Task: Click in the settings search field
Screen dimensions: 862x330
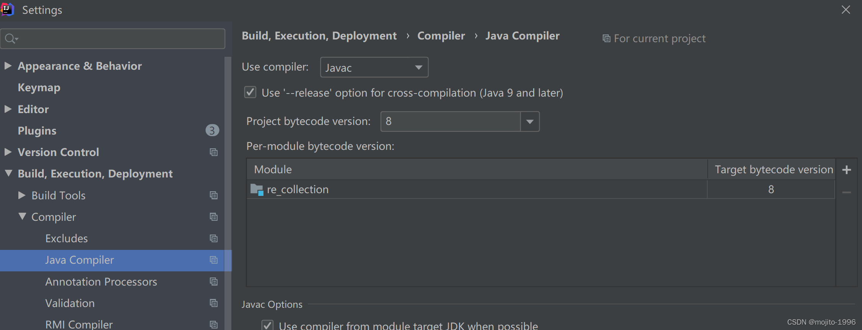Action: point(113,39)
